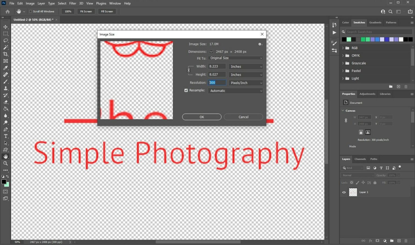Click inside the Resolution input field
The width and height of the screenshot is (415, 245).
(217, 82)
